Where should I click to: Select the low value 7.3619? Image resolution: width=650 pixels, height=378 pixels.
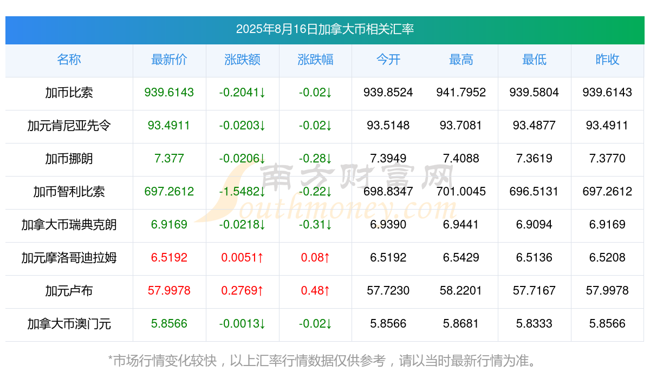(534, 159)
